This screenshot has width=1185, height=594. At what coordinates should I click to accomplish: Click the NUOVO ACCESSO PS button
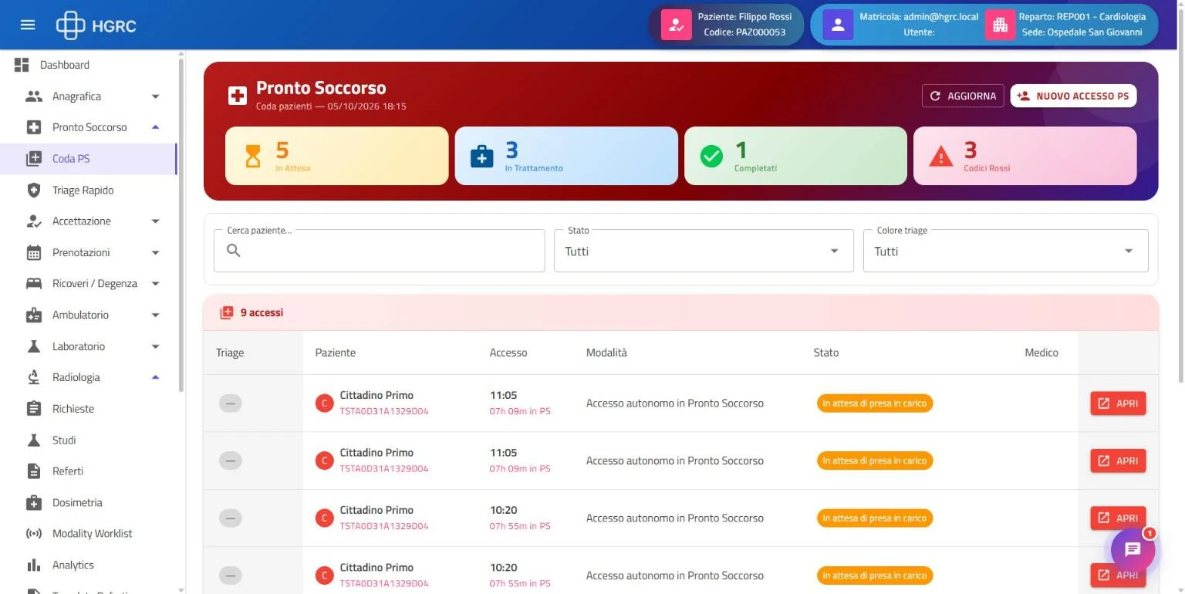(1073, 96)
